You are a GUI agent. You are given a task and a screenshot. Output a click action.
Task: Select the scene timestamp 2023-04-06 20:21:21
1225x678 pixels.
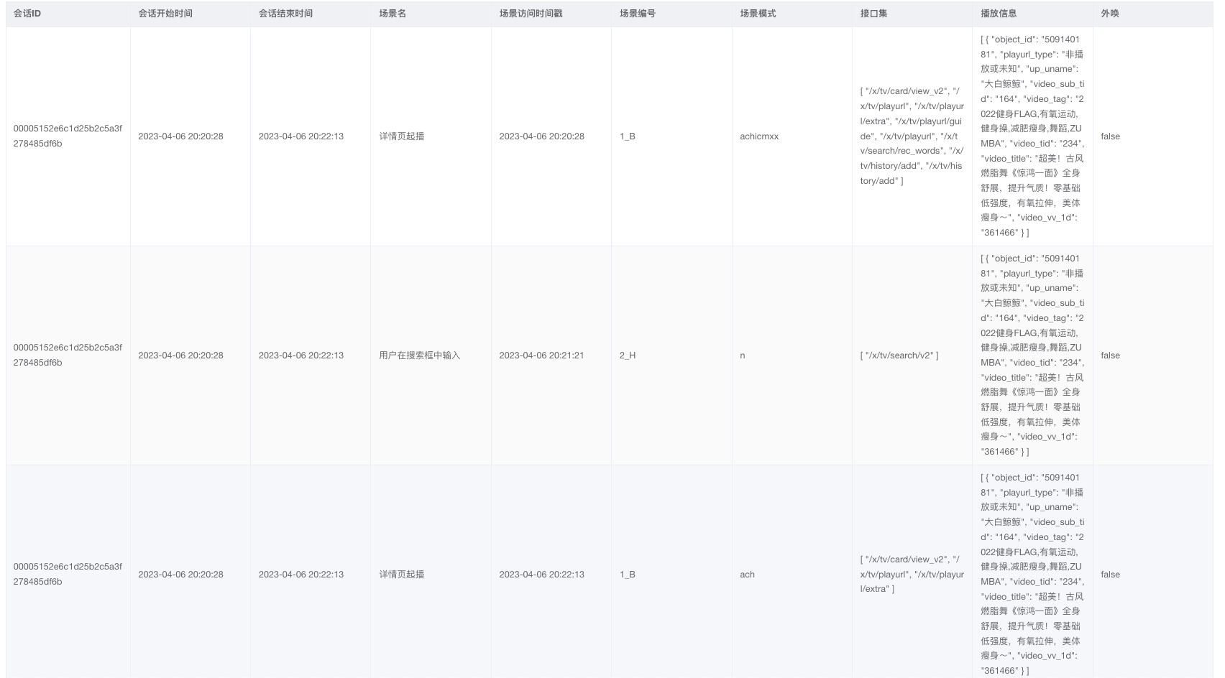541,356
